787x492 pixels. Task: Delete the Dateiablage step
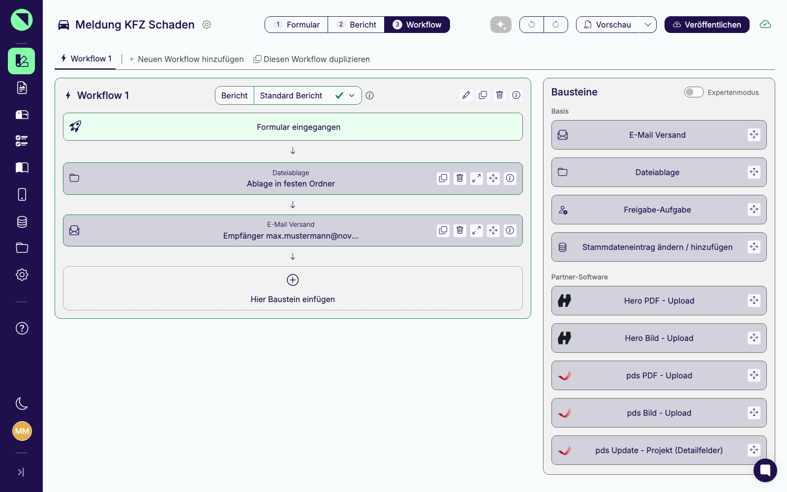coord(460,178)
